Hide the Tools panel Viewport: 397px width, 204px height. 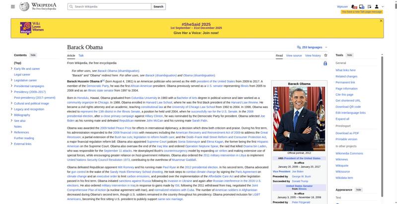(x=349, y=55)
